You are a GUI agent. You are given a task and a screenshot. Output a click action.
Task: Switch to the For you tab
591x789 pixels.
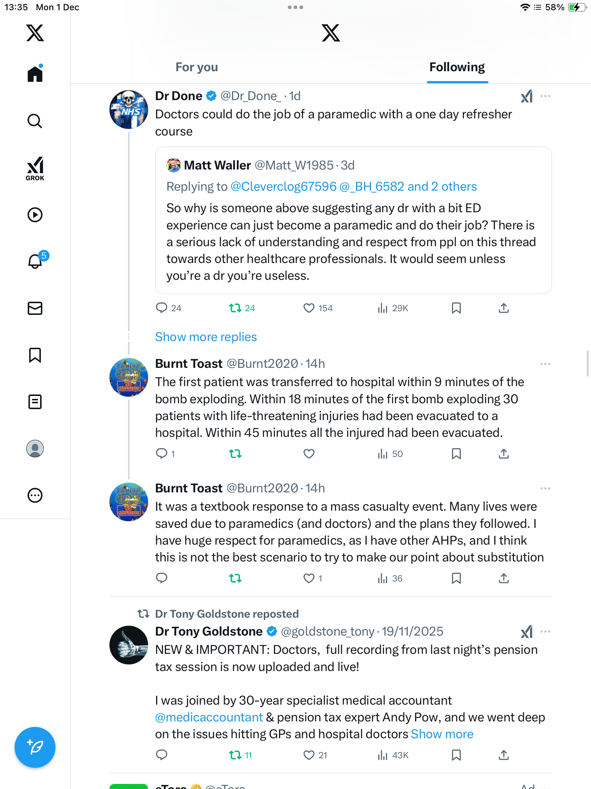tap(197, 67)
